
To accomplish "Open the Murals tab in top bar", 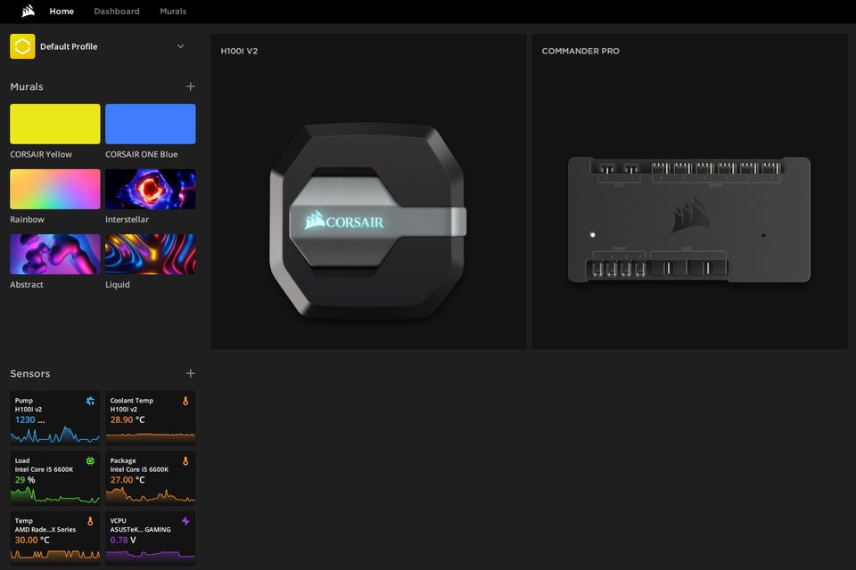I will pos(173,12).
